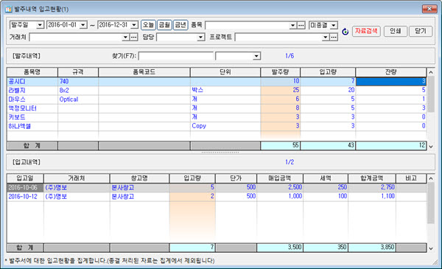442x269 pixels.
Task: Open the dropdown next to 찾기(F7) field
Action: click(256, 56)
